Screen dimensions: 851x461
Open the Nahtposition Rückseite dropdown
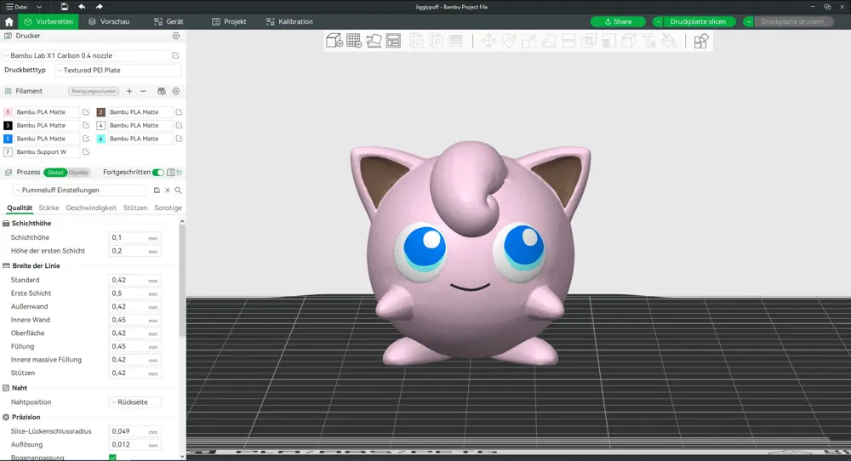pos(135,401)
